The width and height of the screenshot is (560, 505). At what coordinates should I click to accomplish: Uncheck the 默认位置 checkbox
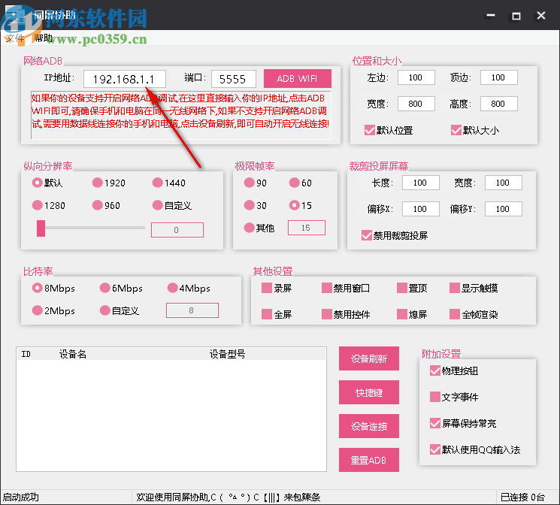tap(370, 130)
